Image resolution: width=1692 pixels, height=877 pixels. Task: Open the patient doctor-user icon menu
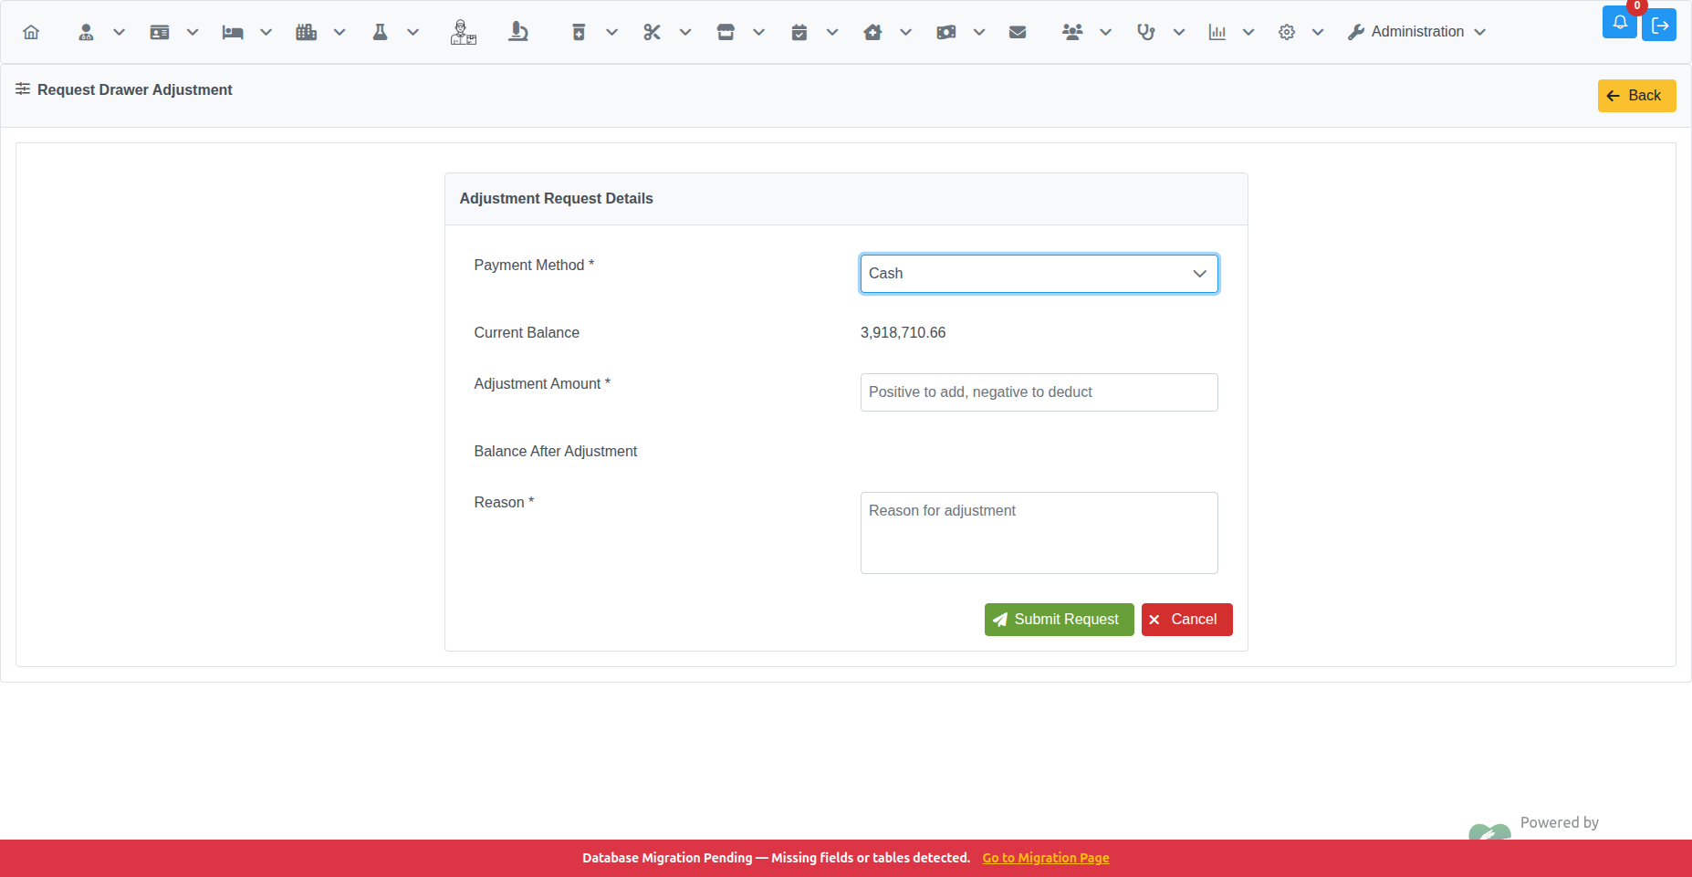[x=87, y=32]
